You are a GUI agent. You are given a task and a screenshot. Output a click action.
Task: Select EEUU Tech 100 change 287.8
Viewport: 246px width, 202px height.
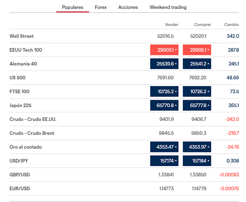pyautogui.click(x=234, y=50)
